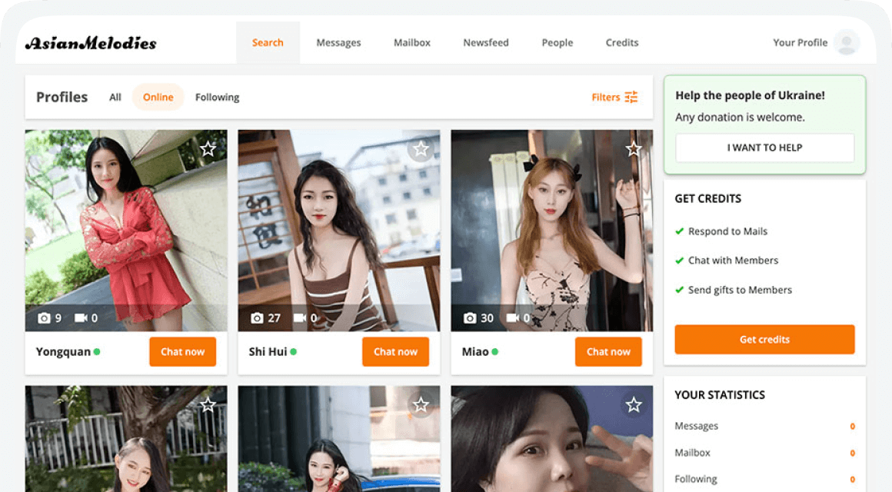Favorite Yongquan's profile with the star icon
Screen dimensions: 892x492
(x=208, y=149)
